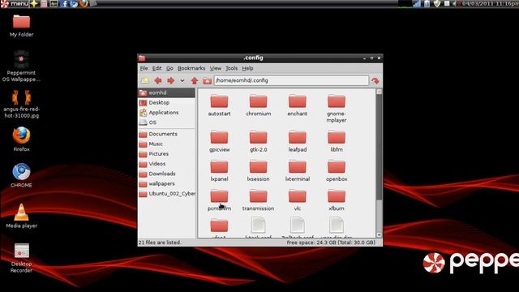Image resolution: width=519 pixels, height=292 pixels.
Task: Click the file list vertical scrollbar
Action: click(x=379, y=163)
